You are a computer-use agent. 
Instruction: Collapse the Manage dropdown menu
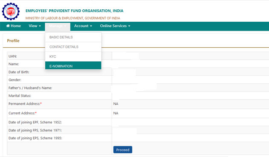point(58,26)
